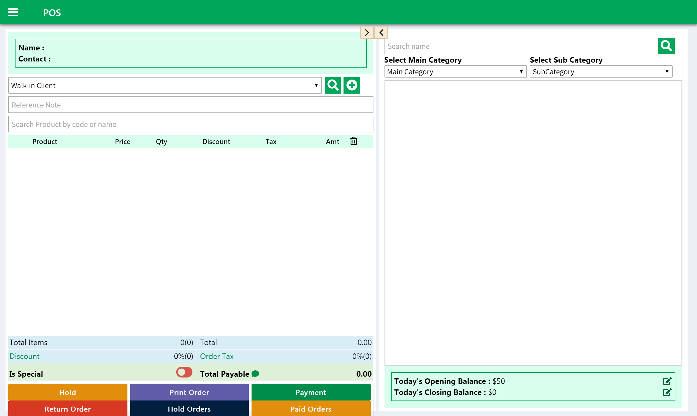The height and width of the screenshot is (416, 697).
Task: Click the product search magnifier button
Action: (x=666, y=46)
